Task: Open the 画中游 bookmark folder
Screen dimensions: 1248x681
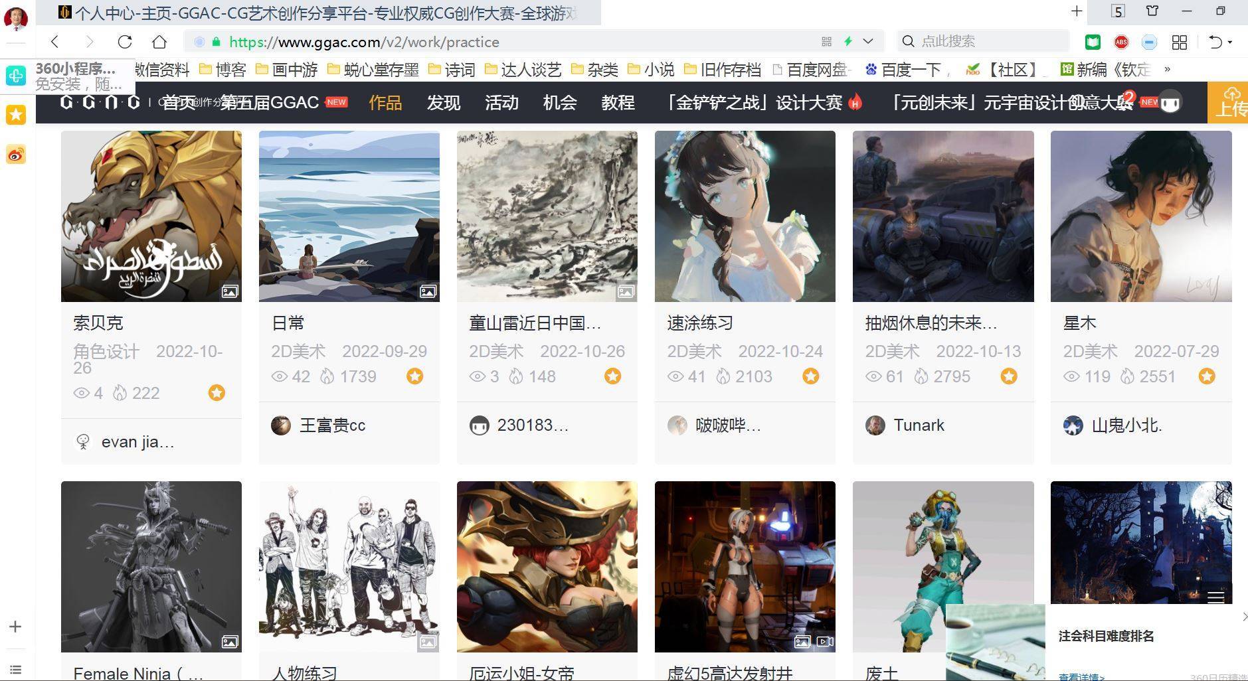Action: pos(286,70)
